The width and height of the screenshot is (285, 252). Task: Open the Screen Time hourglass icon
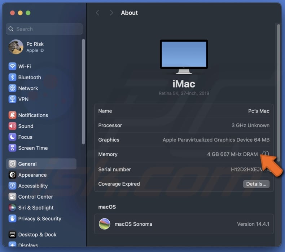pos(12,148)
